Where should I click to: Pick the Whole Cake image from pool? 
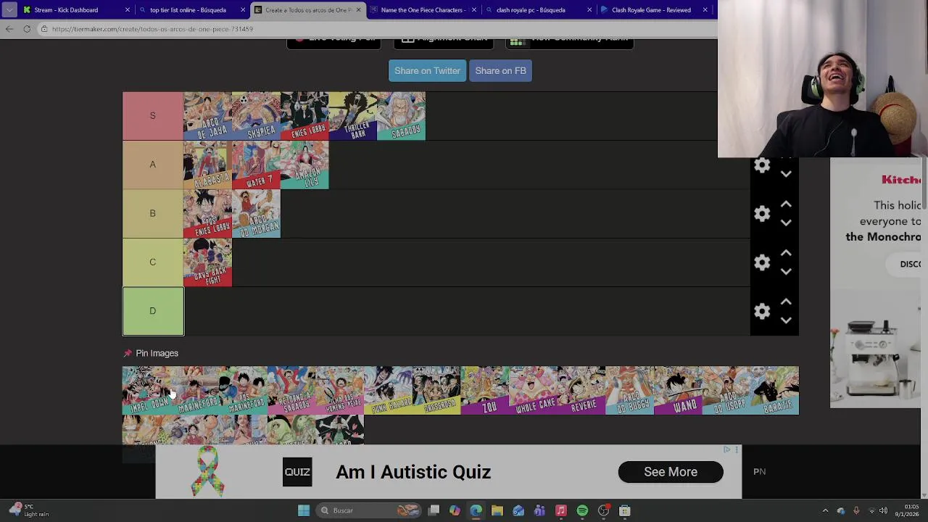click(x=533, y=390)
